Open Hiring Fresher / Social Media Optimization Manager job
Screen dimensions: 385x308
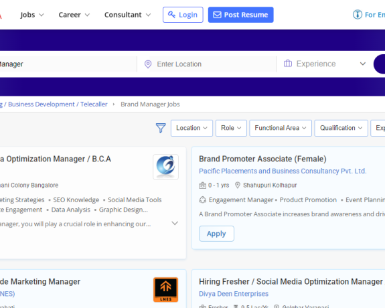[x=291, y=281]
